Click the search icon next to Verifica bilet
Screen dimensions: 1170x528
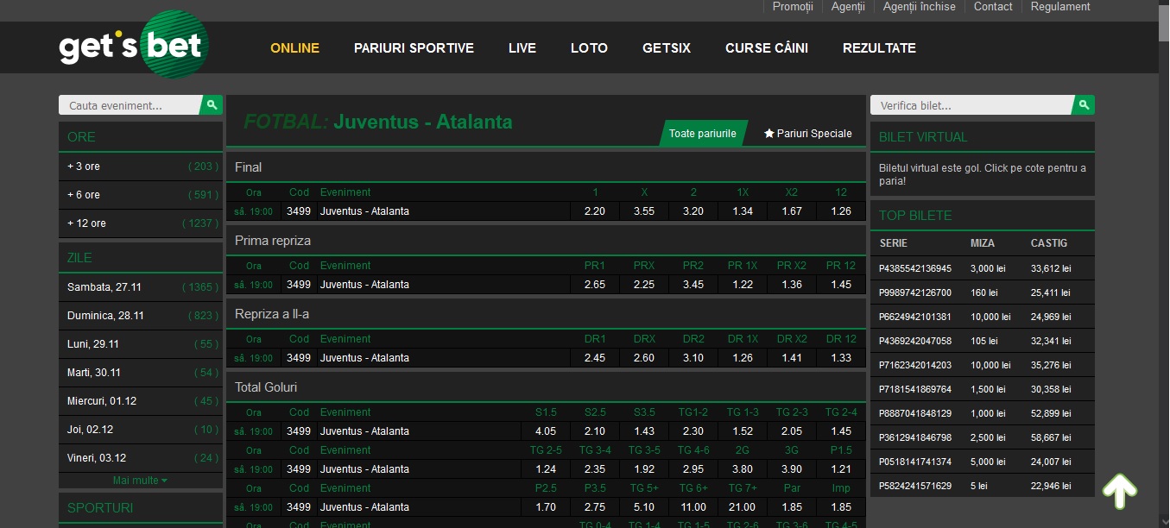(x=1084, y=105)
